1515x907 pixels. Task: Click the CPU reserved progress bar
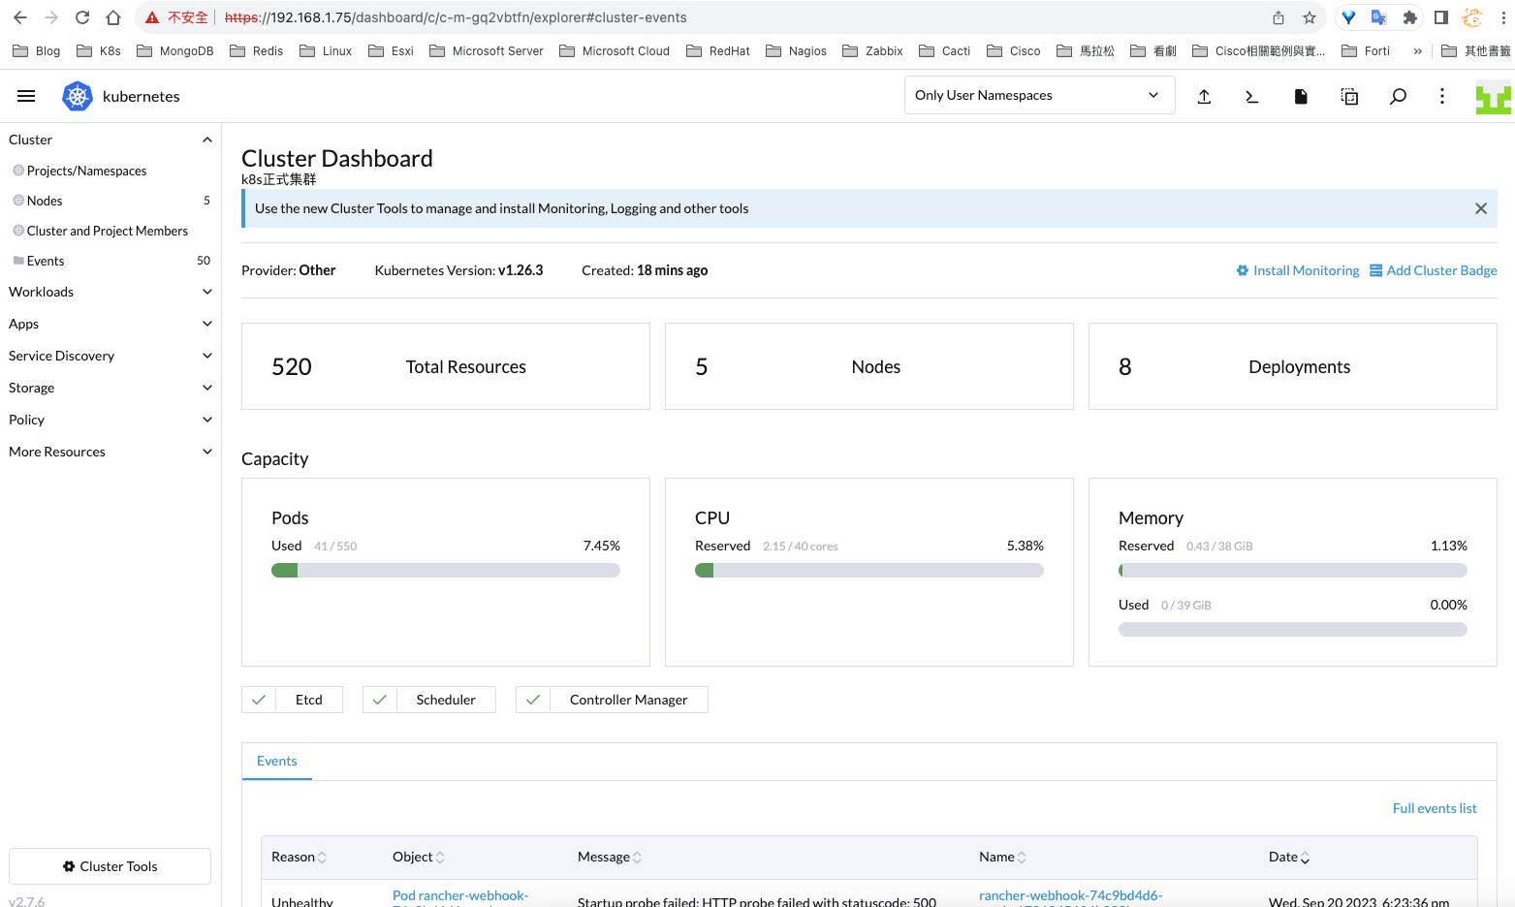(869, 571)
